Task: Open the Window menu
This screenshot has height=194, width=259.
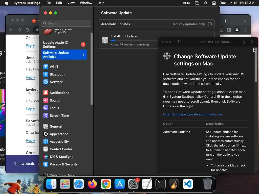Action: click(x=86, y=3)
